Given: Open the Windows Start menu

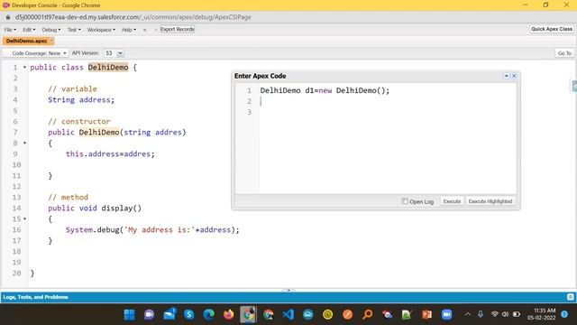Looking at the screenshot, I should (129, 314).
